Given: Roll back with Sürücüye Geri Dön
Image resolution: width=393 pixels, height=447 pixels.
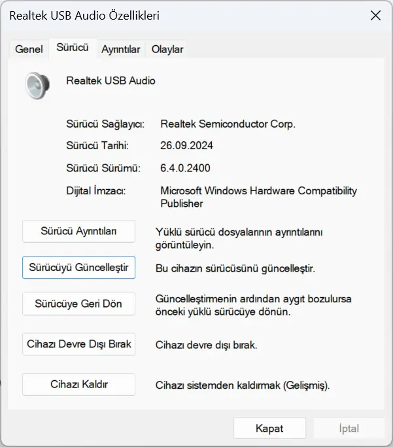Looking at the screenshot, I should click(x=78, y=304).
